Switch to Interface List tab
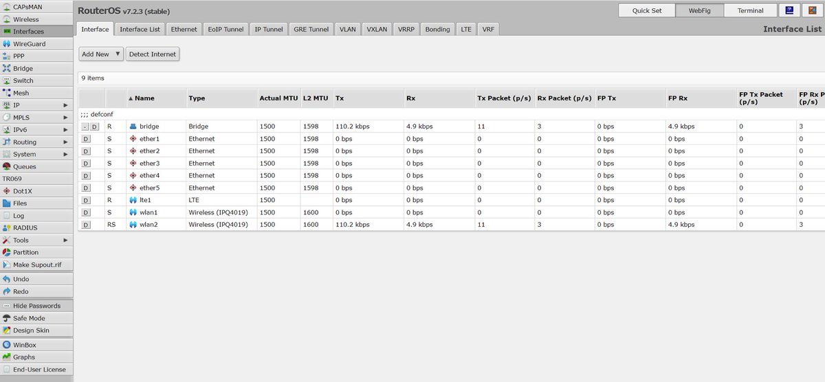 tap(140, 30)
